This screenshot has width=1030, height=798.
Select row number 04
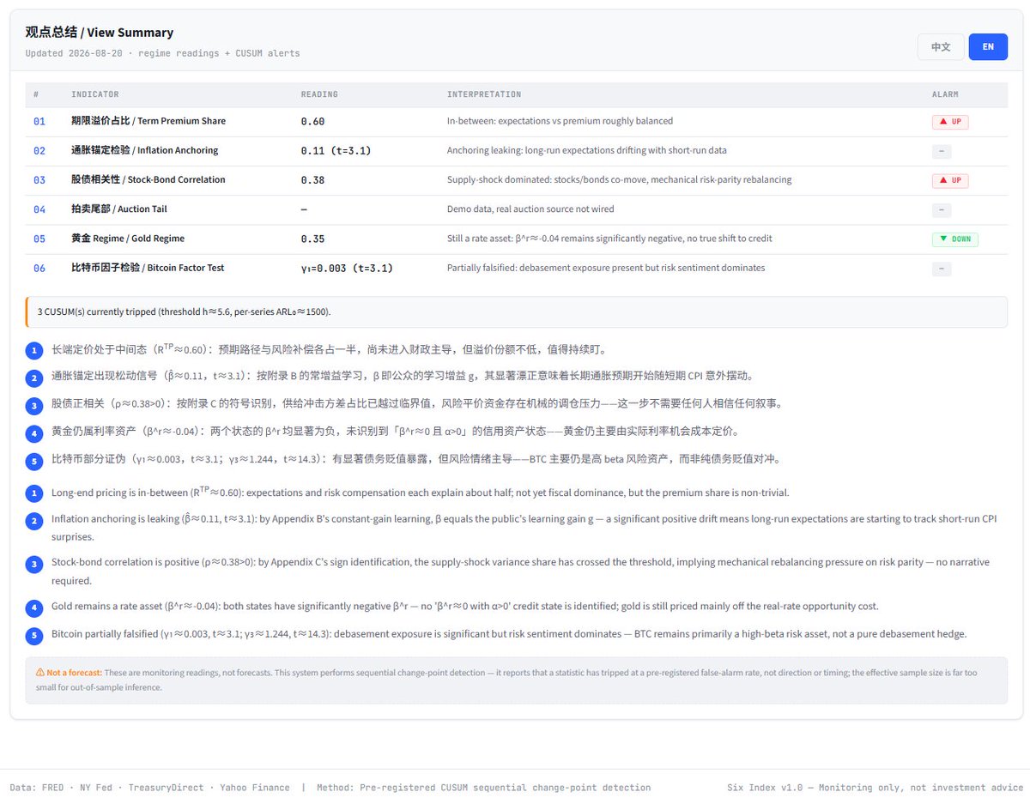[x=39, y=209]
